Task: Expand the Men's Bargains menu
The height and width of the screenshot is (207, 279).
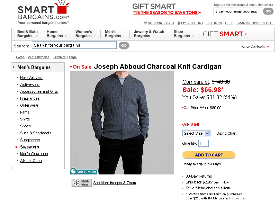Action: [115, 34]
